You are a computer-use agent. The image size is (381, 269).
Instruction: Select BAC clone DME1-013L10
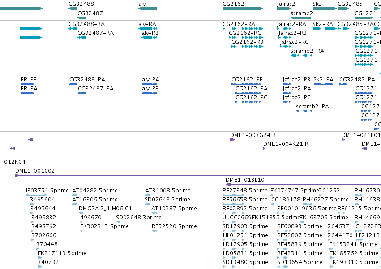245,180
